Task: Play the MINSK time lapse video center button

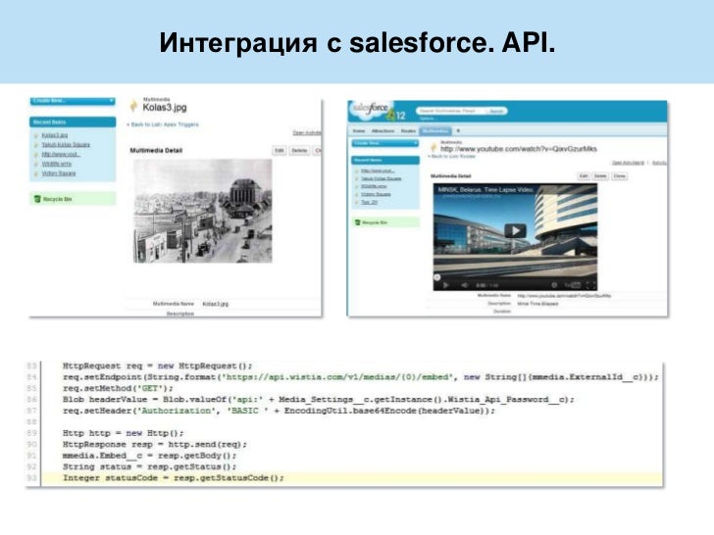Action: pyautogui.click(x=515, y=231)
